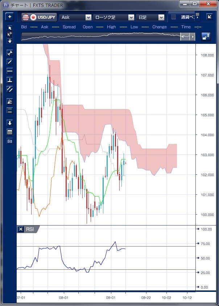This screenshot has height=306, width=219.
Task: Expand the toolbar overflow menu
Action: 197,15
